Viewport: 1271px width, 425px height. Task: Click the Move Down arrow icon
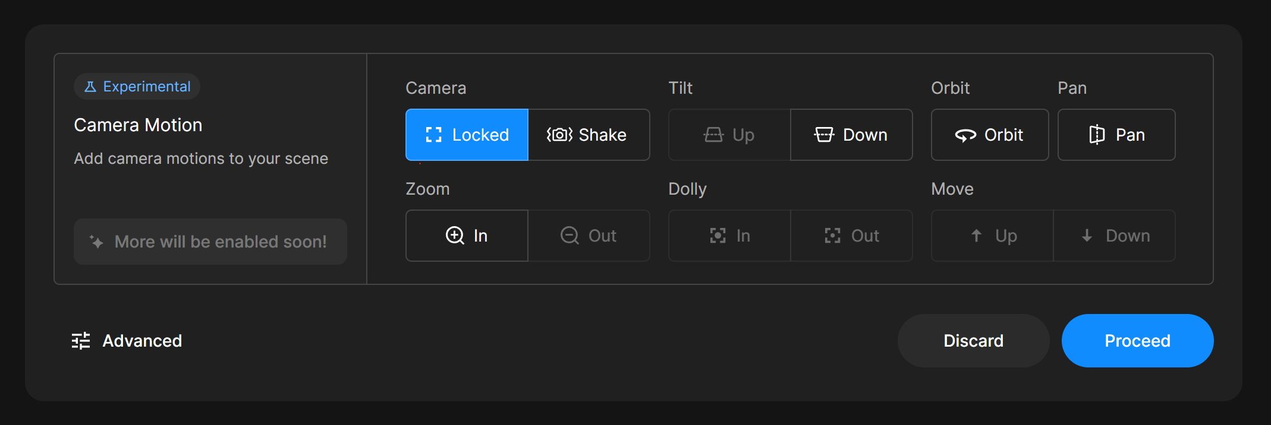click(1087, 236)
